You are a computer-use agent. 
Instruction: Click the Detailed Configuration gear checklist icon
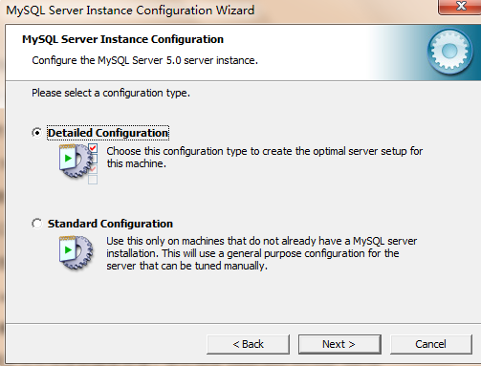pyautogui.click(x=78, y=163)
